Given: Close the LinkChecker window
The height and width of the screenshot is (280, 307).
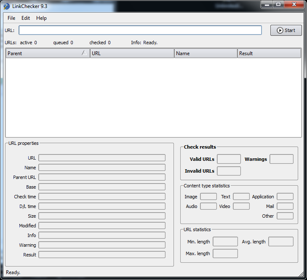Looking at the screenshot, I should (x=294, y=5).
